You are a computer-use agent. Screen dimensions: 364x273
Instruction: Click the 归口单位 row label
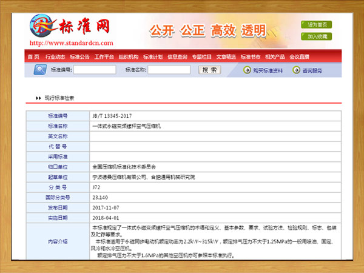(x=58, y=167)
